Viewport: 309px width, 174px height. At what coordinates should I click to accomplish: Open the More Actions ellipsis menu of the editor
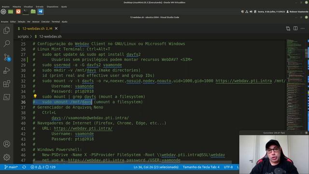pos(303,29)
